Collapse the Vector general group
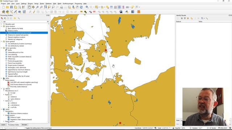 click(x=1, y=42)
